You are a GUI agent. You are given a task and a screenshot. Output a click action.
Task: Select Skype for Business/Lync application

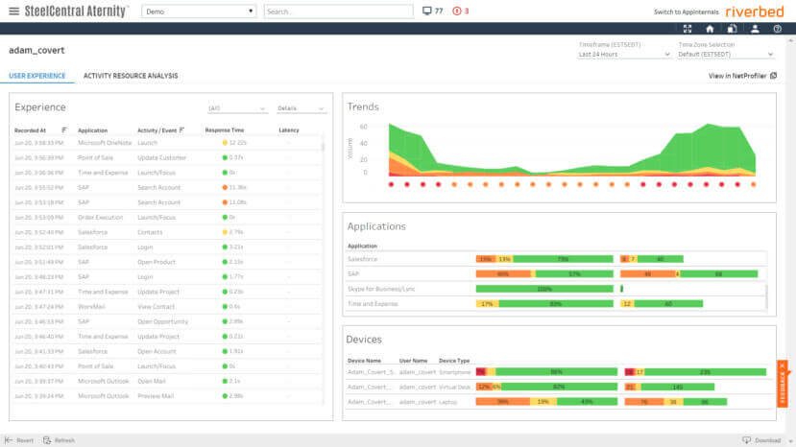(381, 289)
